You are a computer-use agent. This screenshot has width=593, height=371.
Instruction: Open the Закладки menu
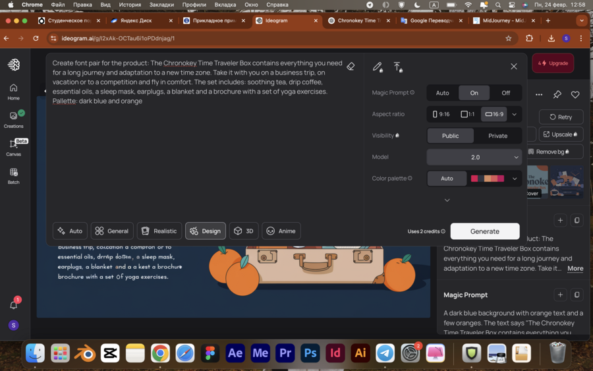[x=161, y=5]
